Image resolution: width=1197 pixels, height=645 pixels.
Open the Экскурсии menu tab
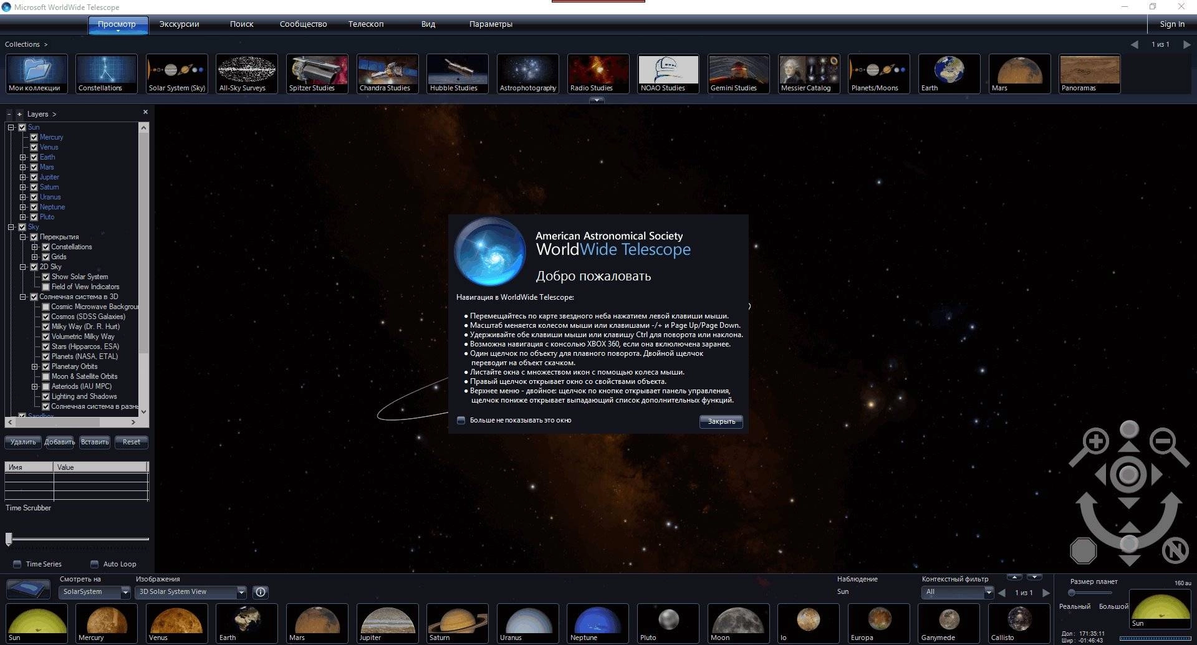(x=179, y=24)
